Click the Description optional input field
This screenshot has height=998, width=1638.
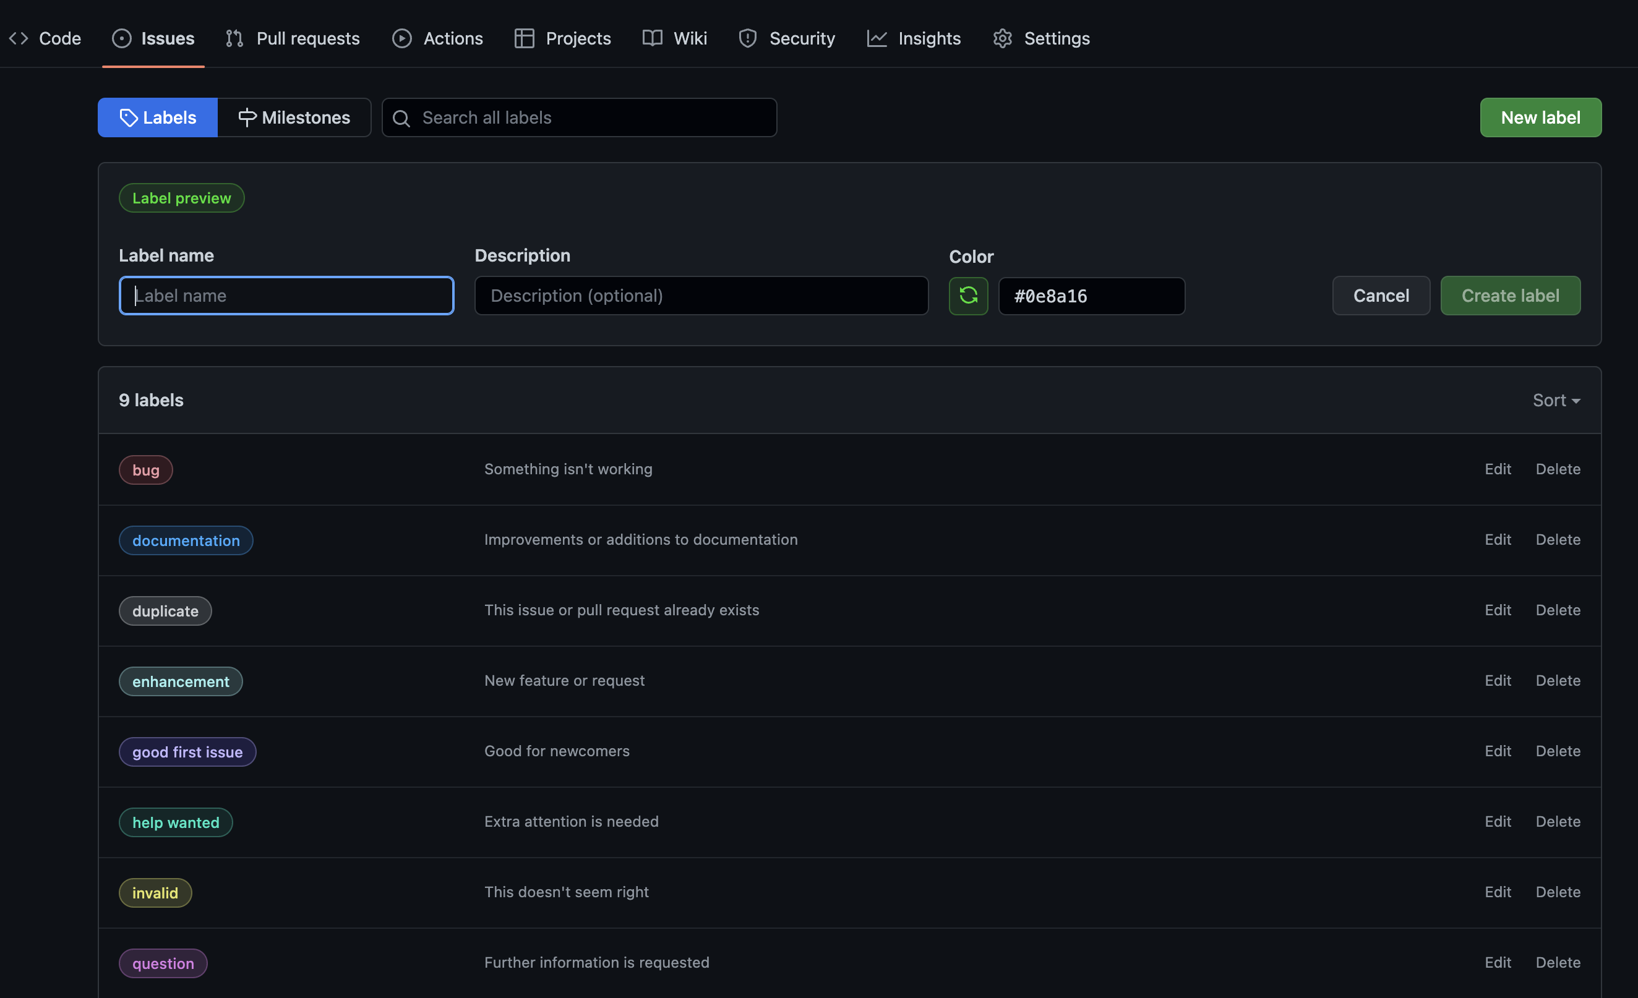701,296
